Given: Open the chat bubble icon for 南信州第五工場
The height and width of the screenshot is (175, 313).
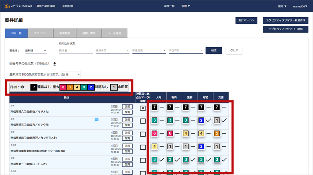Looking at the screenshot, I should coord(96,120).
